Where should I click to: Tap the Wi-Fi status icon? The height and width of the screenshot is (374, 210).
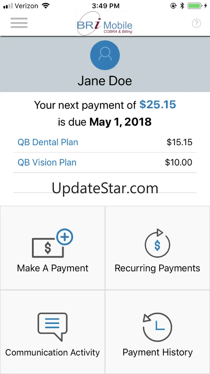click(46, 6)
